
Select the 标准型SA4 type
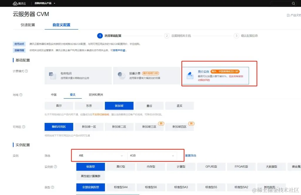[x=121, y=187]
